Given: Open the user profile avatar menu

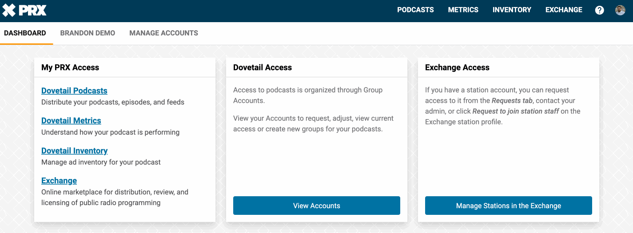Looking at the screenshot, I should click(x=620, y=10).
